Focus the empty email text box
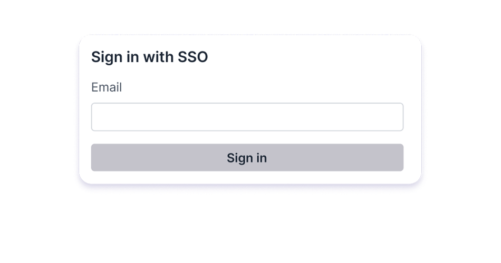Screen dimensions: 501x263 click(x=247, y=117)
